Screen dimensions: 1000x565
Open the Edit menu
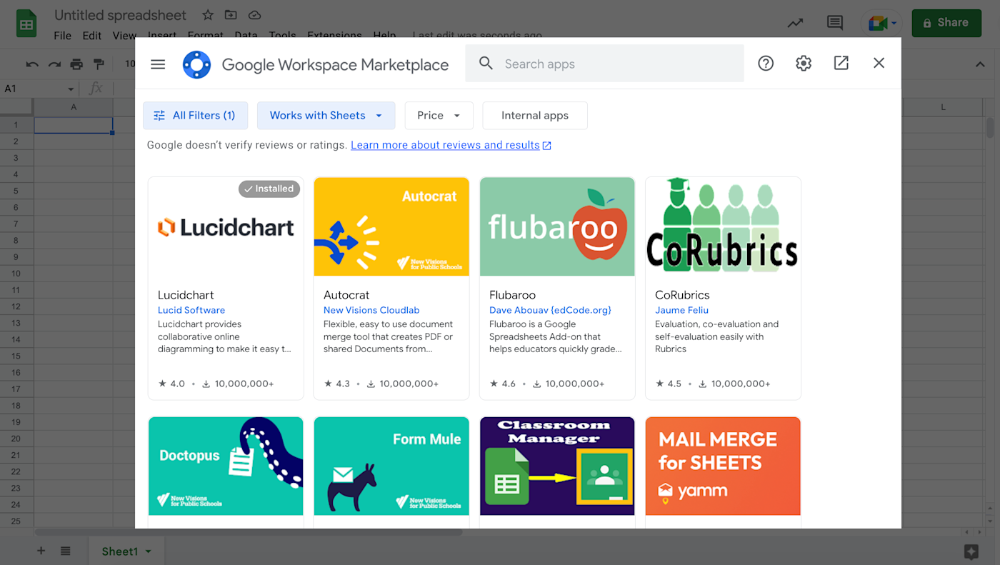(91, 36)
